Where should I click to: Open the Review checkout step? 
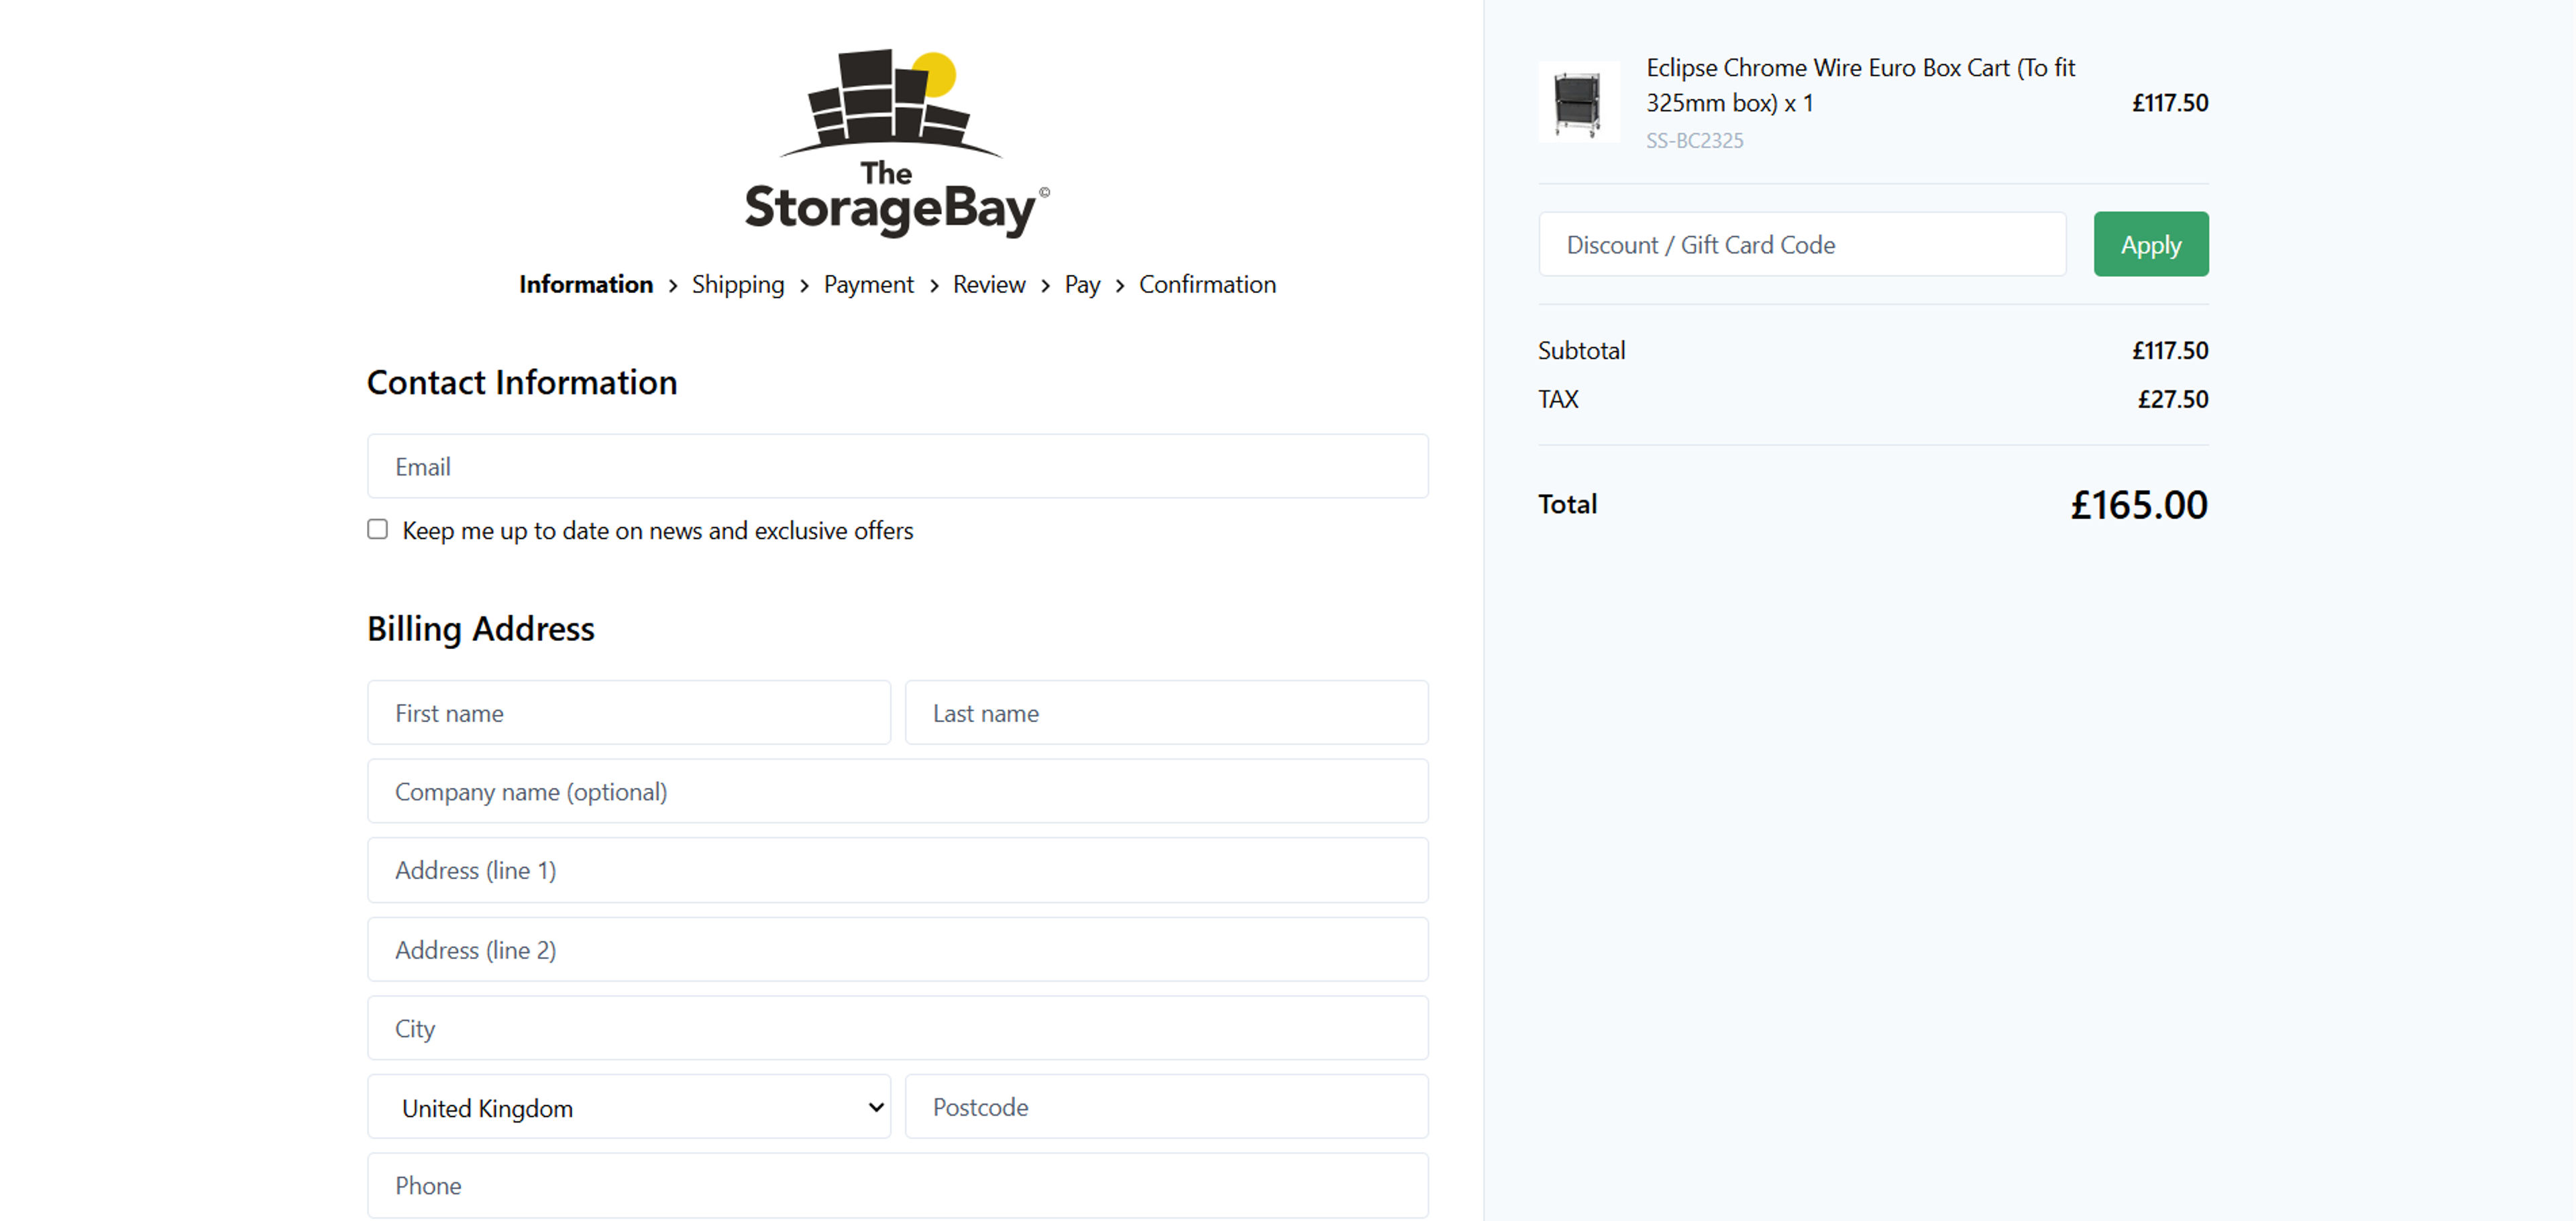(988, 285)
